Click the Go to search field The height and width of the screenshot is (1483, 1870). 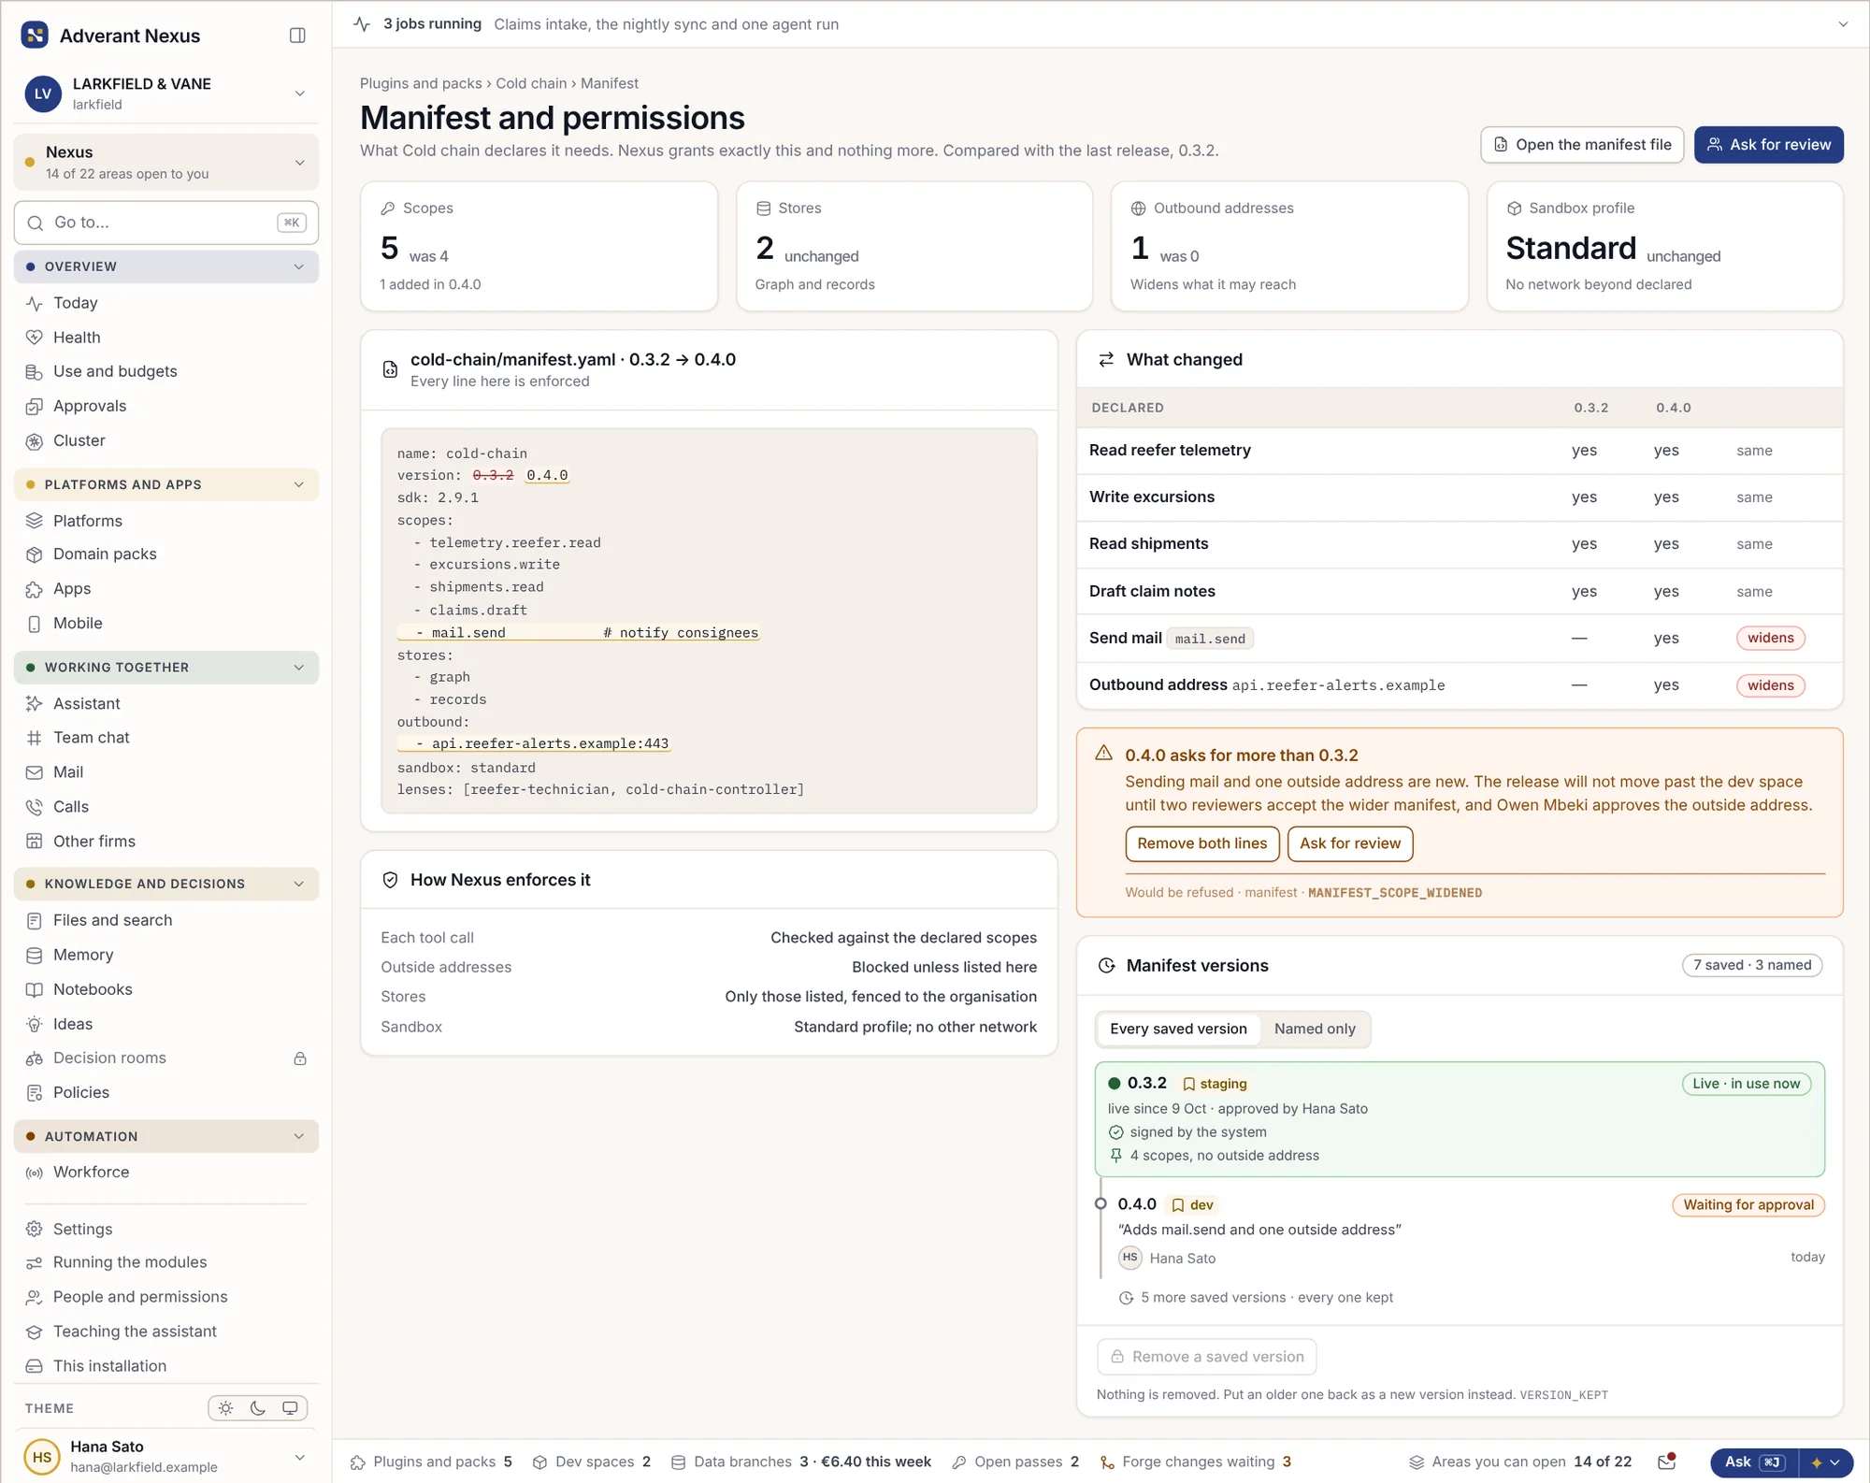pos(165,223)
